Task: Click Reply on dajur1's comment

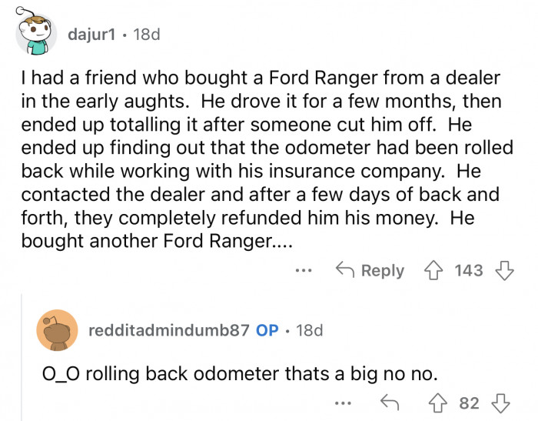Action: click(370, 270)
